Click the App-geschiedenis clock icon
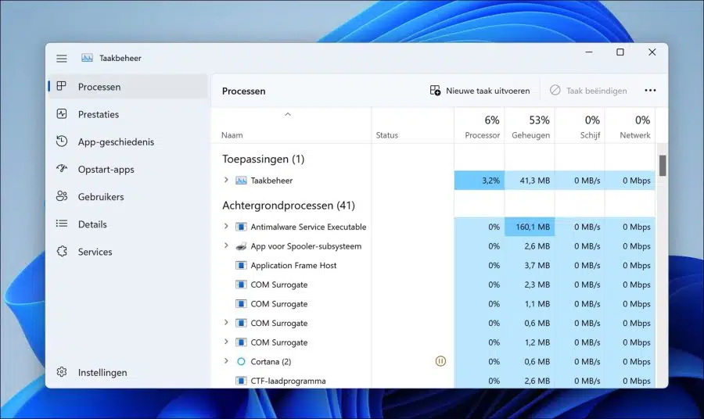This screenshot has width=704, height=419. pyautogui.click(x=62, y=141)
